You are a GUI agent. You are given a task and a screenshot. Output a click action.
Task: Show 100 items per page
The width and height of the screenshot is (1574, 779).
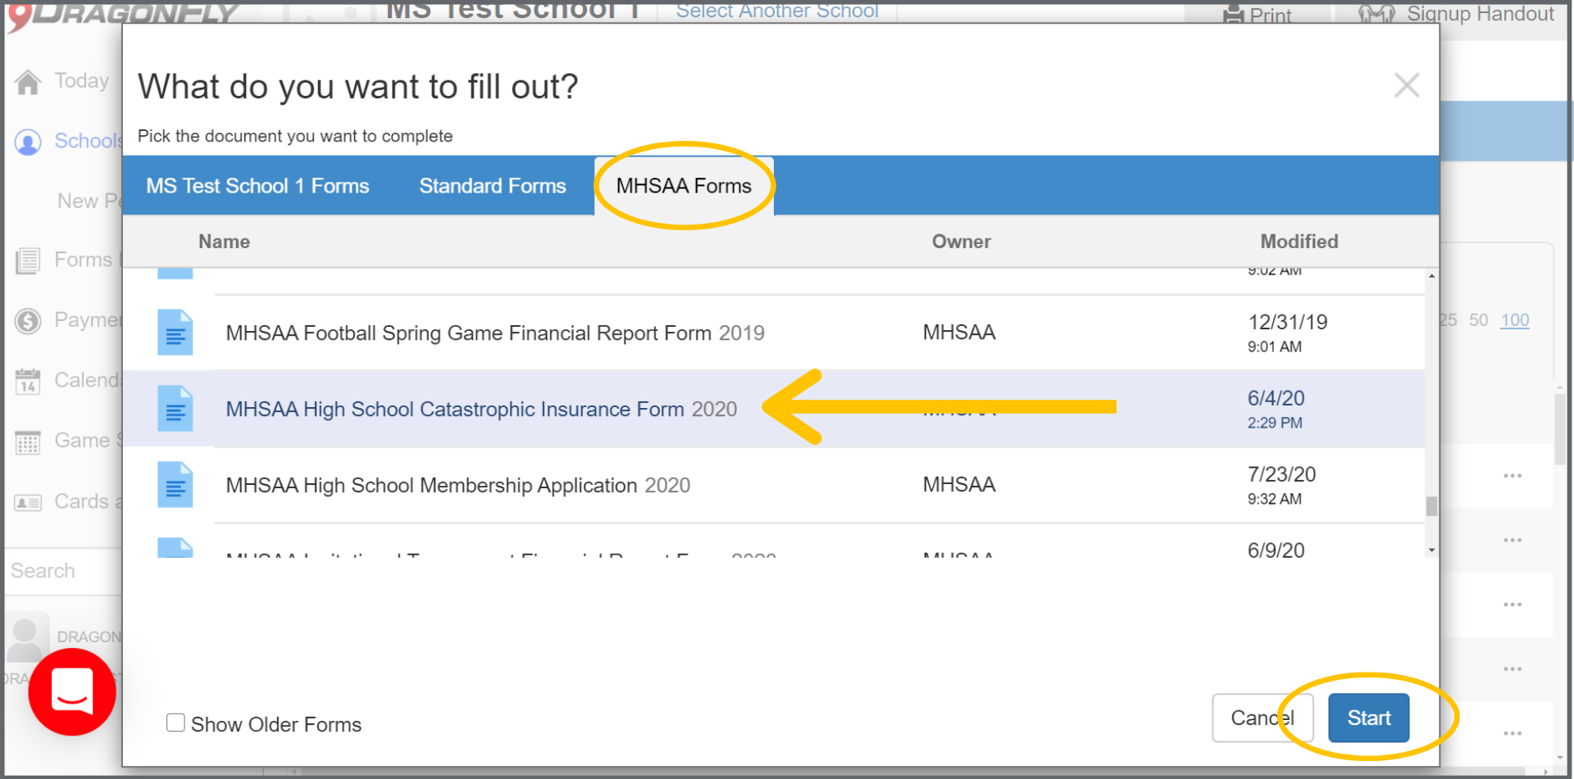[x=1514, y=320]
